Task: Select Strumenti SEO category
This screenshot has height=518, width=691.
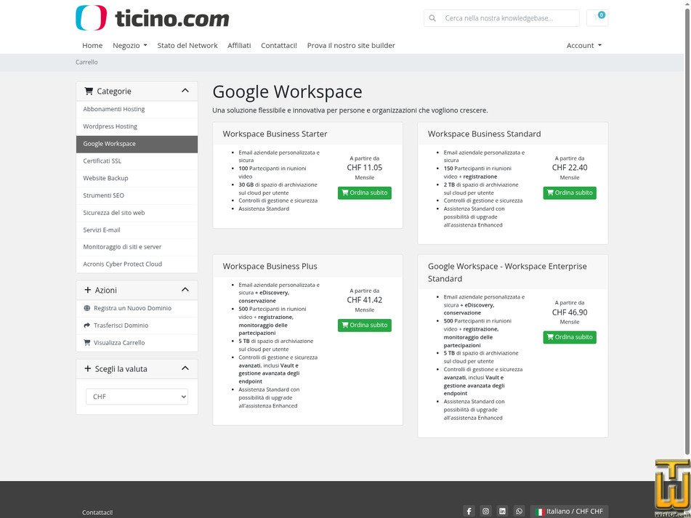Action: click(x=137, y=195)
